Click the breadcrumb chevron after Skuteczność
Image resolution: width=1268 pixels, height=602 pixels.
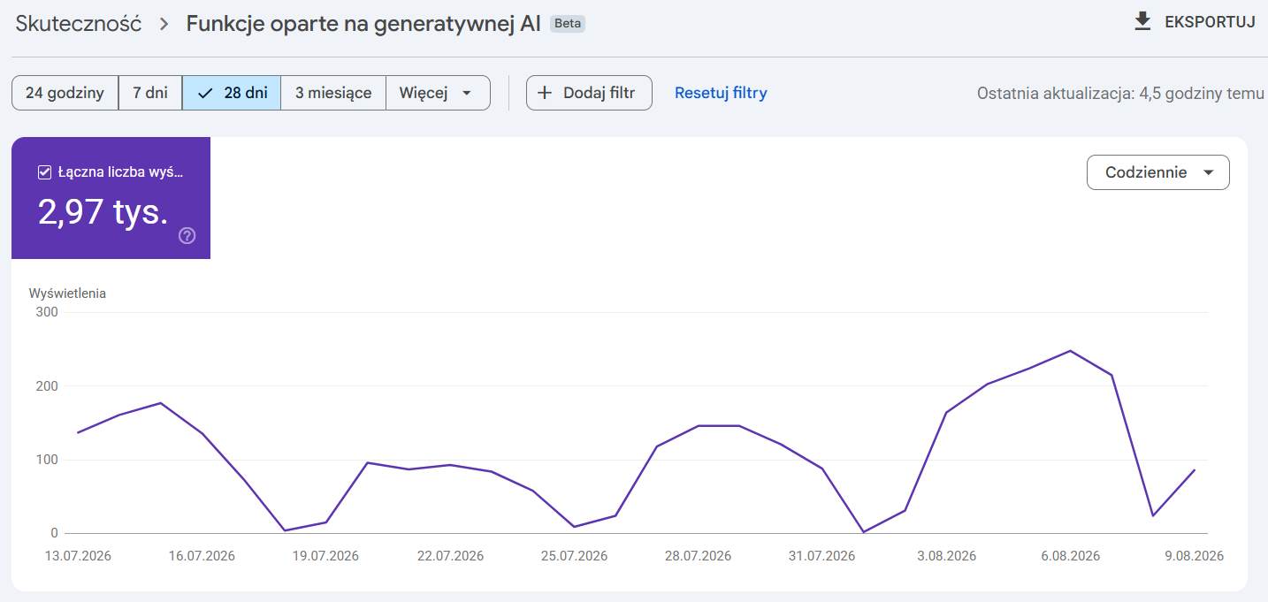click(x=164, y=24)
